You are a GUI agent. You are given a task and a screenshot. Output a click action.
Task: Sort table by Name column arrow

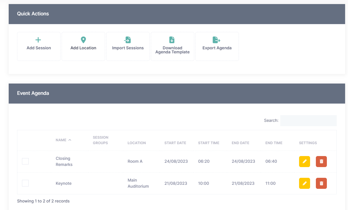[x=70, y=140]
